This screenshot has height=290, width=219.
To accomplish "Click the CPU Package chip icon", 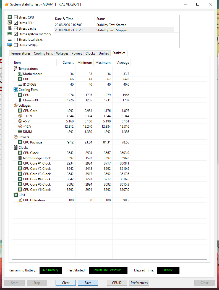I will point(20,142).
